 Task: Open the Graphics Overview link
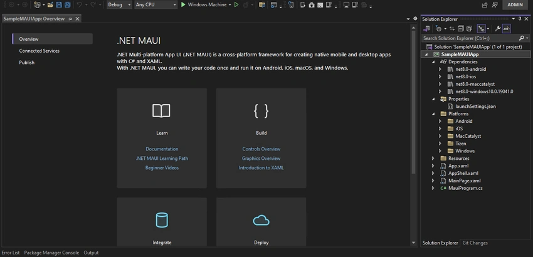pyautogui.click(x=261, y=159)
